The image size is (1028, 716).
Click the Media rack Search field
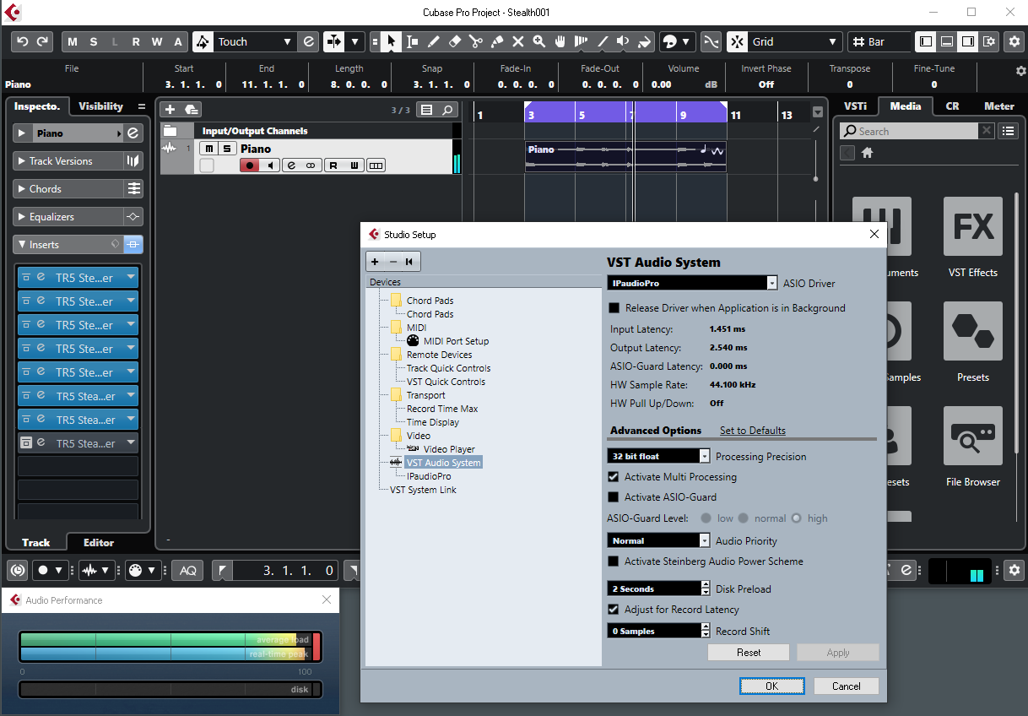pyautogui.click(x=910, y=131)
